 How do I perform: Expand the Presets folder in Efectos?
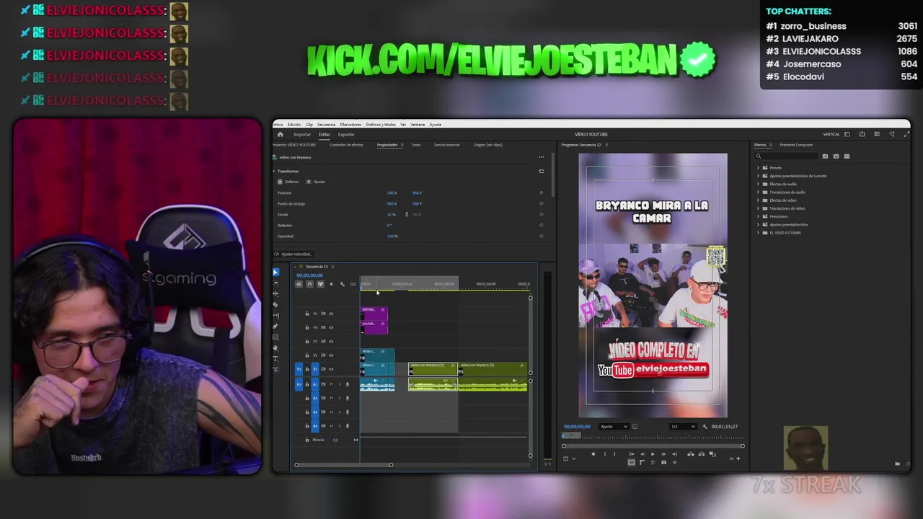pyautogui.click(x=758, y=168)
